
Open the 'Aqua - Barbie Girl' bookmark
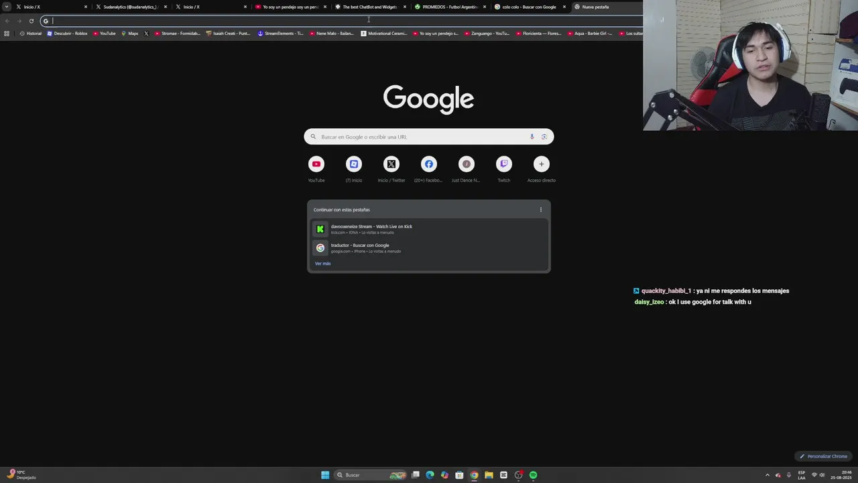(x=590, y=33)
